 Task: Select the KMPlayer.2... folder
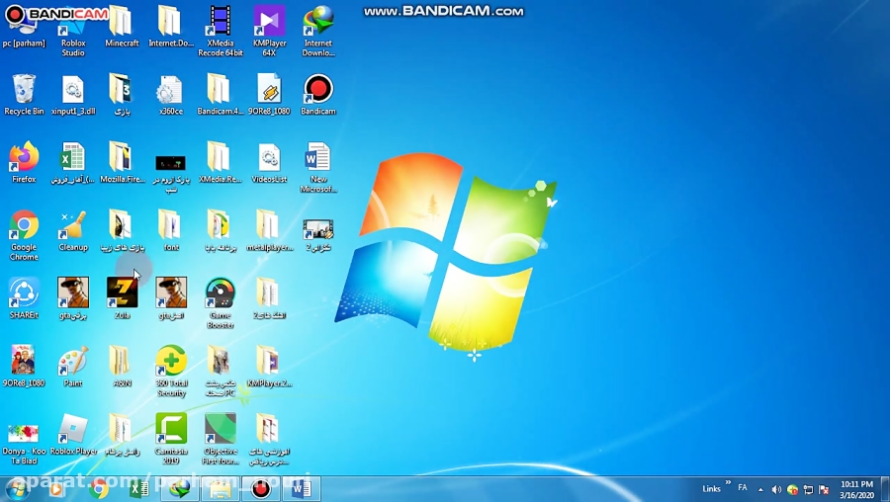pyautogui.click(x=269, y=367)
